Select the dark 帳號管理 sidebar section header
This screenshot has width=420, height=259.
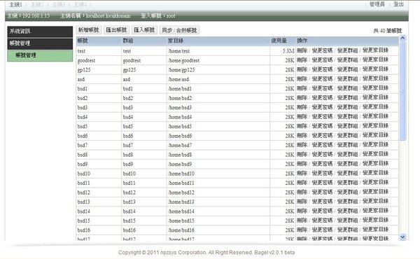click(x=40, y=43)
